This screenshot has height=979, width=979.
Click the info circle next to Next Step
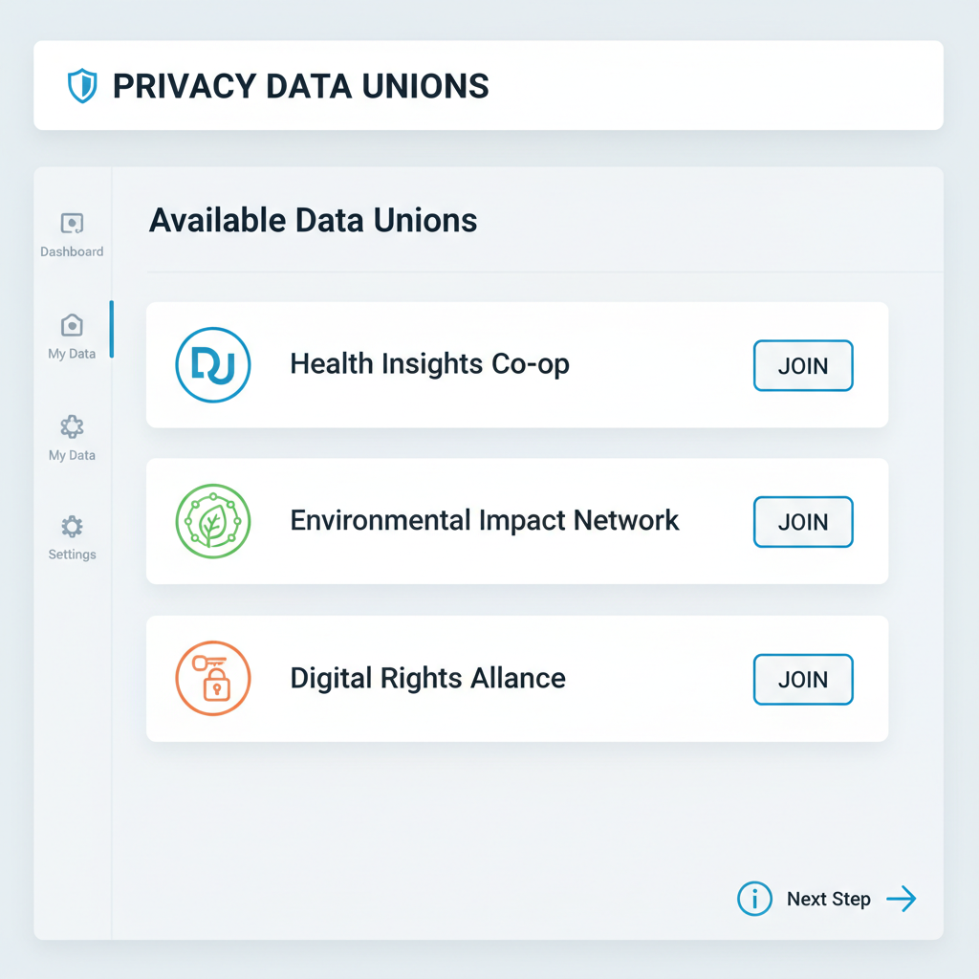[x=754, y=899]
